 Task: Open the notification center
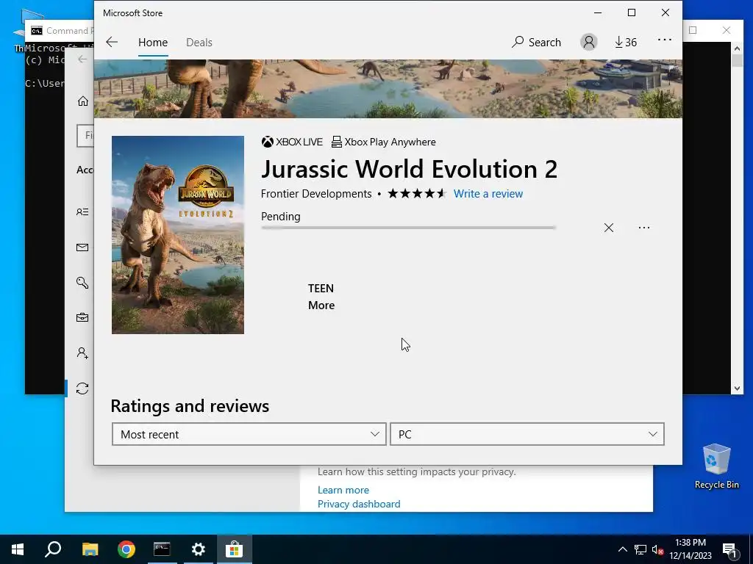[x=729, y=549]
